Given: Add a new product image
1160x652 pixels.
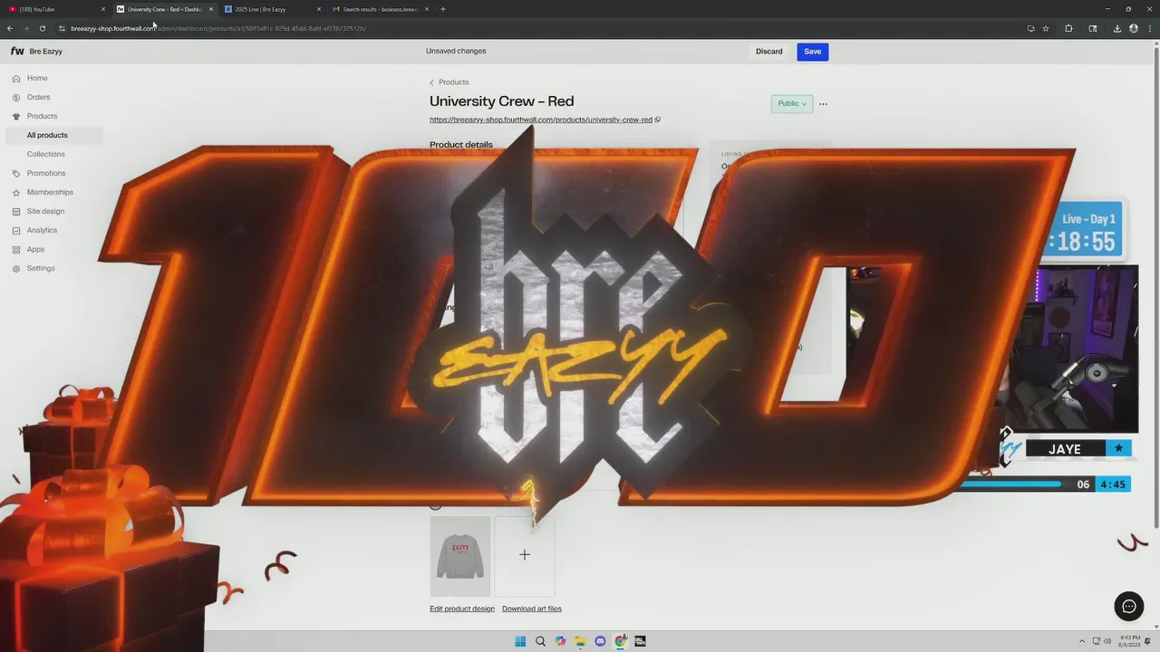Looking at the screenshot, I should pos(525,555).
